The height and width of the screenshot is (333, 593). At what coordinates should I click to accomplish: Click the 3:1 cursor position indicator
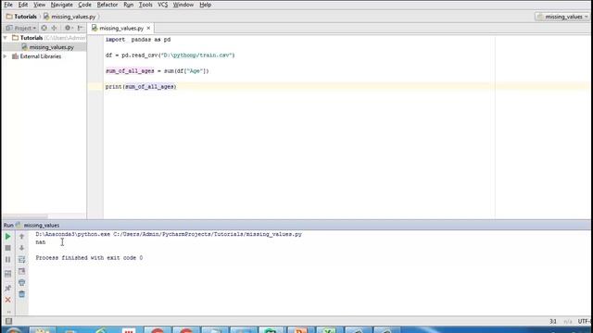coord(553,321)
